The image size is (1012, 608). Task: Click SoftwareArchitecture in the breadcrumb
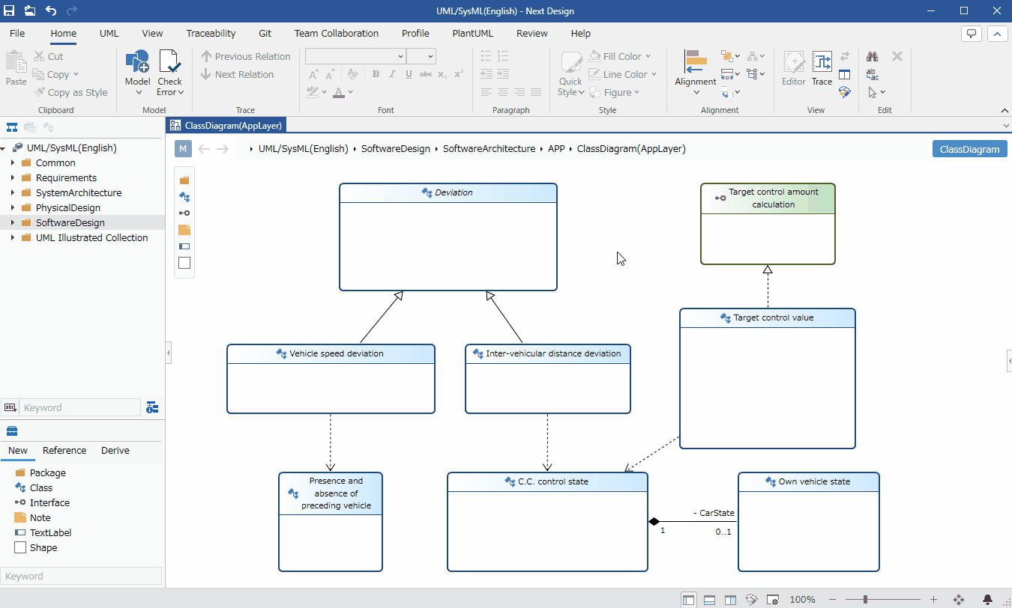(489, 148)
